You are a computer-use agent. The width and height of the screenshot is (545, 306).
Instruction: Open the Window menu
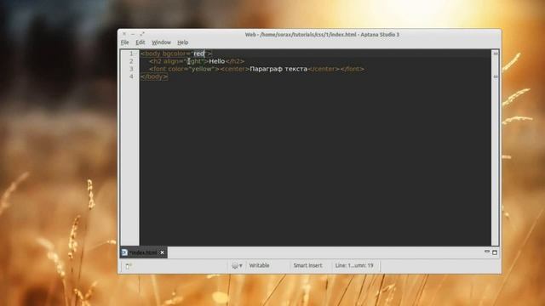(x=161, y=42)
